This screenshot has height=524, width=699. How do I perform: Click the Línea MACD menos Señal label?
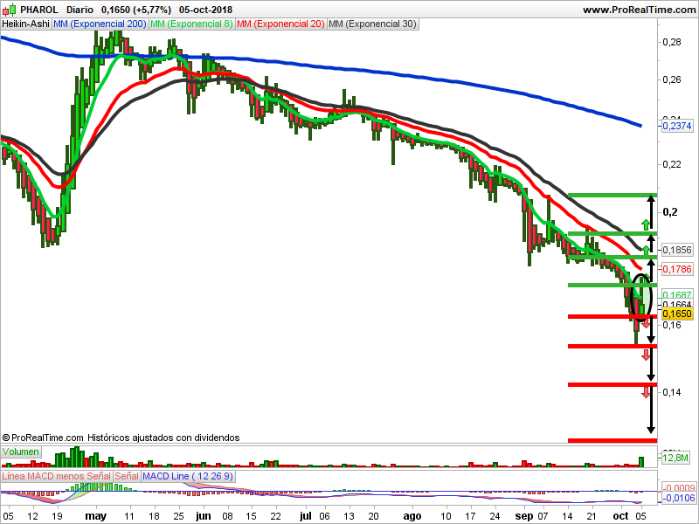tap(56, 477)
